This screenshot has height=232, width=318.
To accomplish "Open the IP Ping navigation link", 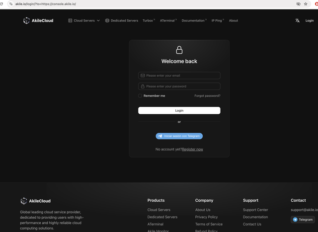I will [x=218, y=20].
